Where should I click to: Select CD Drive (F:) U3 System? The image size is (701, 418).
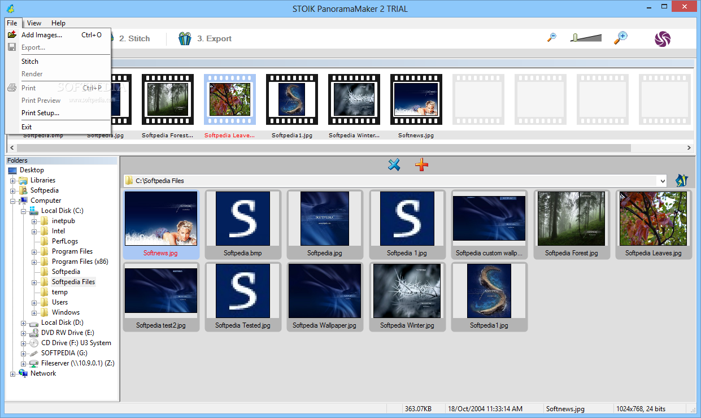(x=76, y=343)
